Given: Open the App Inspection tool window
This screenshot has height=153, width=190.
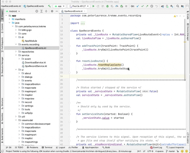Looking at the screenshot, I should click(90, 147).
